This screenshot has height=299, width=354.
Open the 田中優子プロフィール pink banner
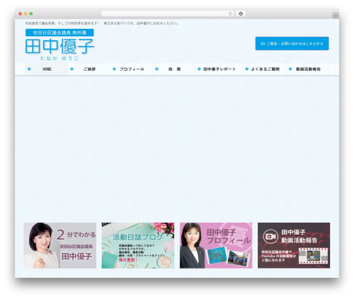(x=216, y=245)
